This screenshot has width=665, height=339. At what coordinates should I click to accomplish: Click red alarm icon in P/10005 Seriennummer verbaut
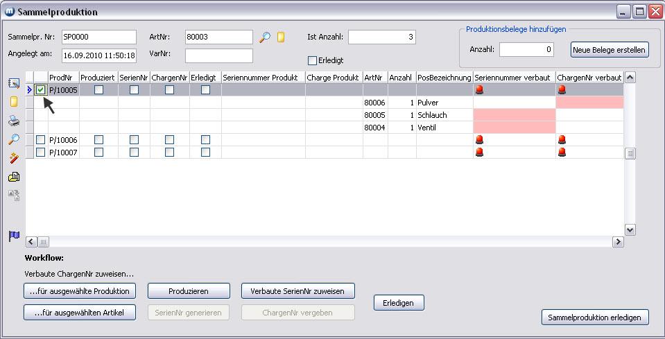tap(479, 89)
